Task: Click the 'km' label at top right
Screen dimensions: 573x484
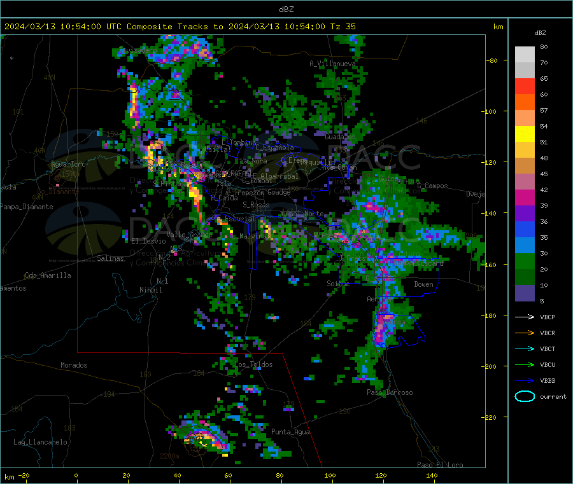Action: click(x=498, y=27)
